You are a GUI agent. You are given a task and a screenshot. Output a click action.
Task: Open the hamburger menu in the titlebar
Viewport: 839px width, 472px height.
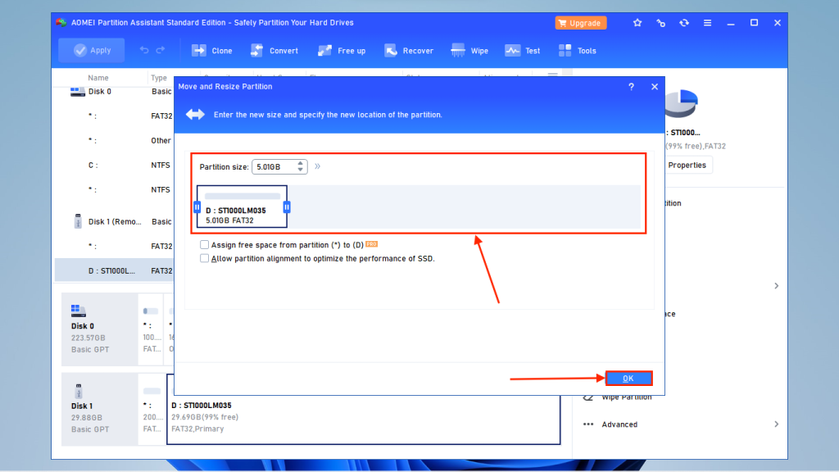[x=706, y=23]
